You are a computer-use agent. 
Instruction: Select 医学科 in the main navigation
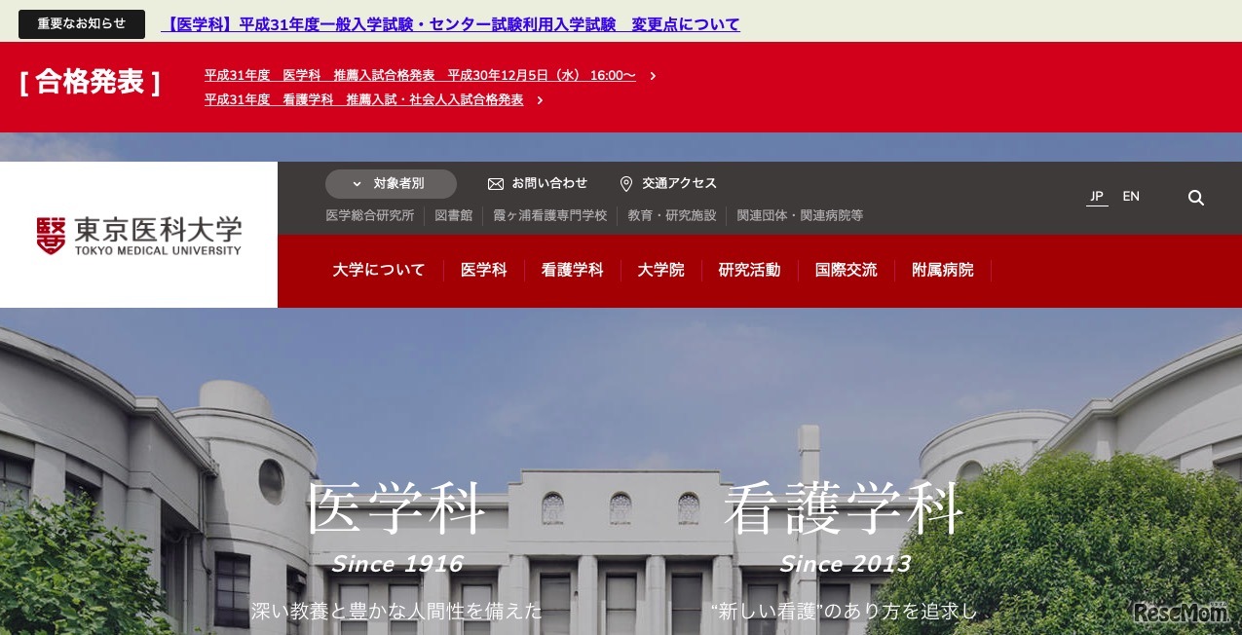coord(483,270)
